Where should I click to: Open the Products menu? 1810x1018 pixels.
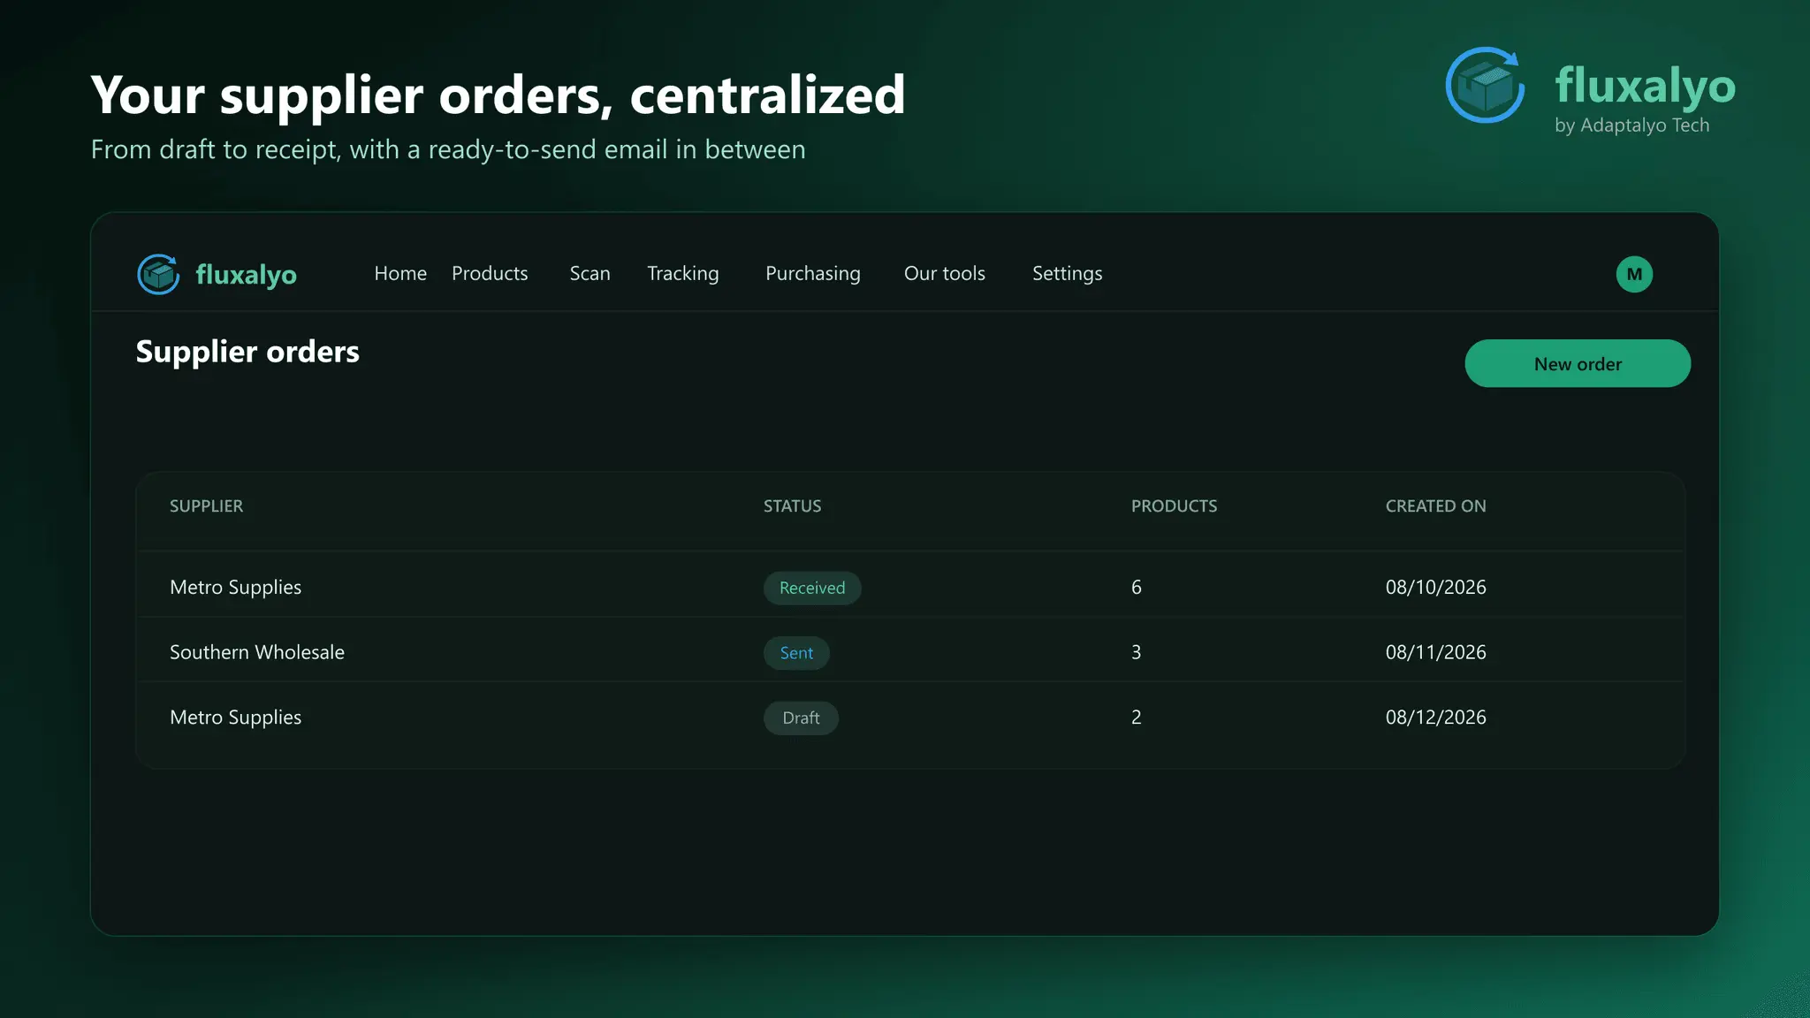pyautogui.click(x=490, y=274)
